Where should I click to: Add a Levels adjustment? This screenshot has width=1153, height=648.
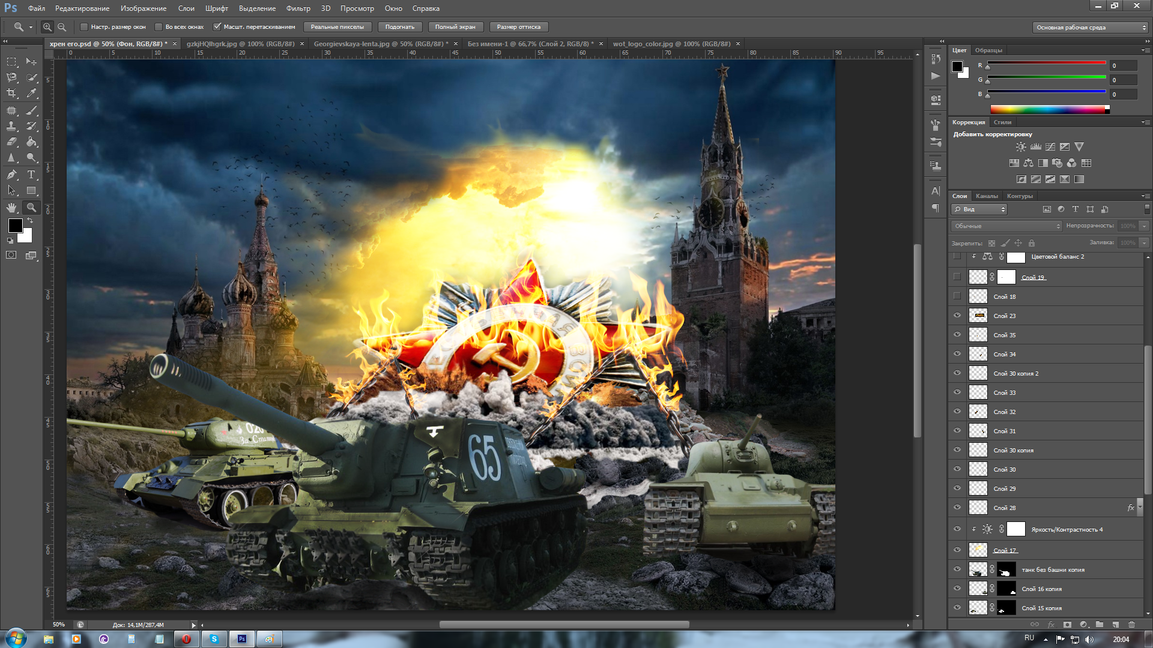[x=1036, y=146]
